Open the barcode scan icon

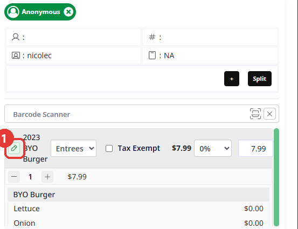(x=255, y=114)
